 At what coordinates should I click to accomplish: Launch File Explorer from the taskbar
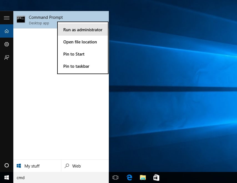[143, 177]
